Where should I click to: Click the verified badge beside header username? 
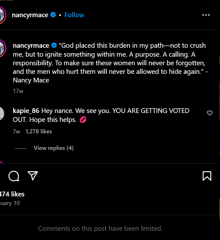tap(53, 15)
